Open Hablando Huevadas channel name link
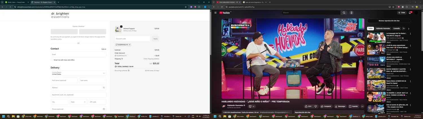Image resolution: width=423 pixels, height=119 pixels. [235, 105]
